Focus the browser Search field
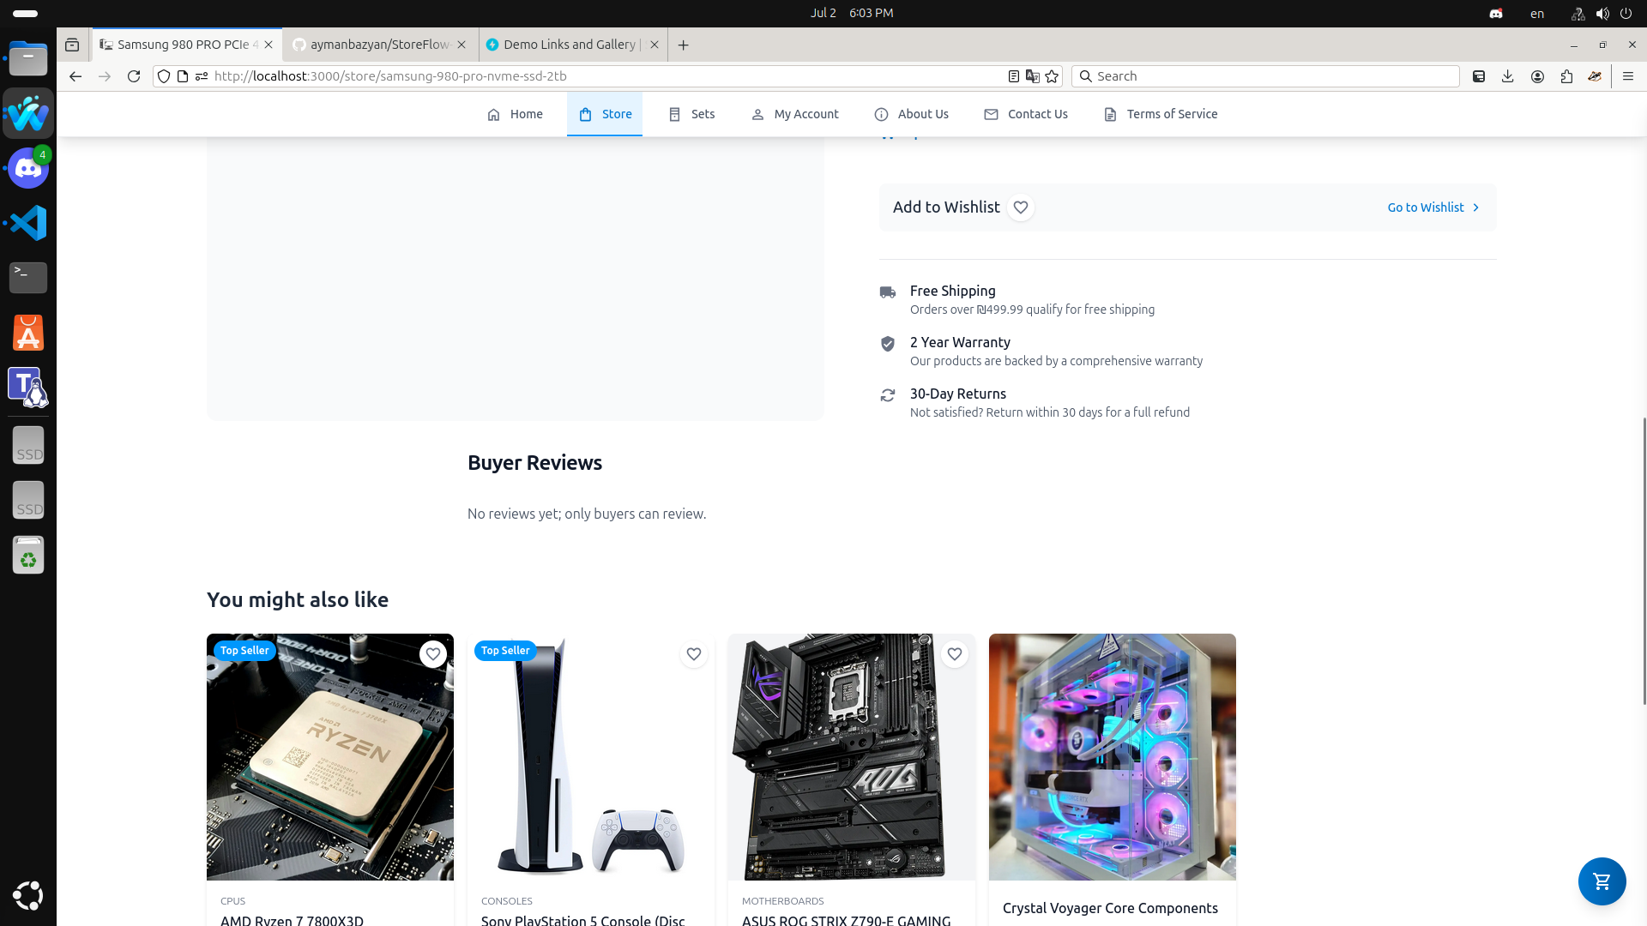 (x=1265, y=76)
